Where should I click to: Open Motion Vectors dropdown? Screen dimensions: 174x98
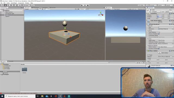point(166,47)
